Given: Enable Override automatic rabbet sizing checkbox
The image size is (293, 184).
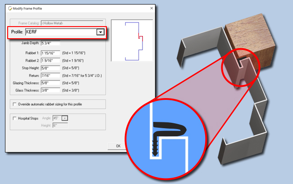Looking at the screenshot, I should pyautogui.click(x=14, y=104).
